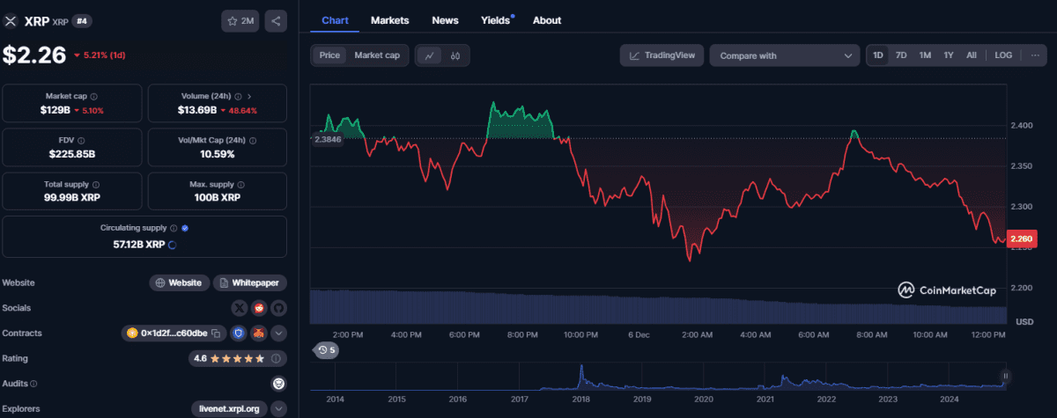Toggle chart to Price view
Viewport: 1057px width, 418px height.
click(329, 55)
